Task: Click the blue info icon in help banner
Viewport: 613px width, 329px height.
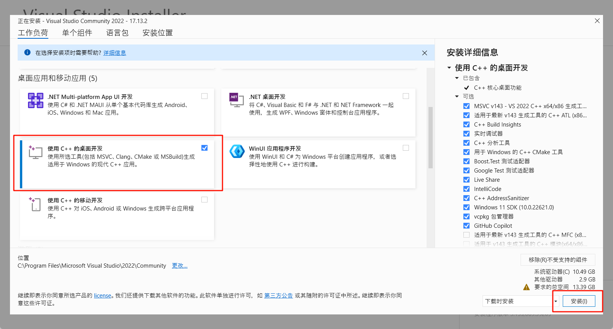Action: (27, 53)
